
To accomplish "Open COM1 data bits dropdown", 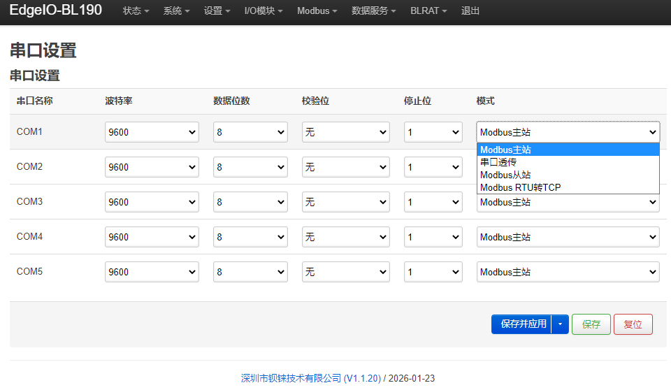I will (250, 132).
